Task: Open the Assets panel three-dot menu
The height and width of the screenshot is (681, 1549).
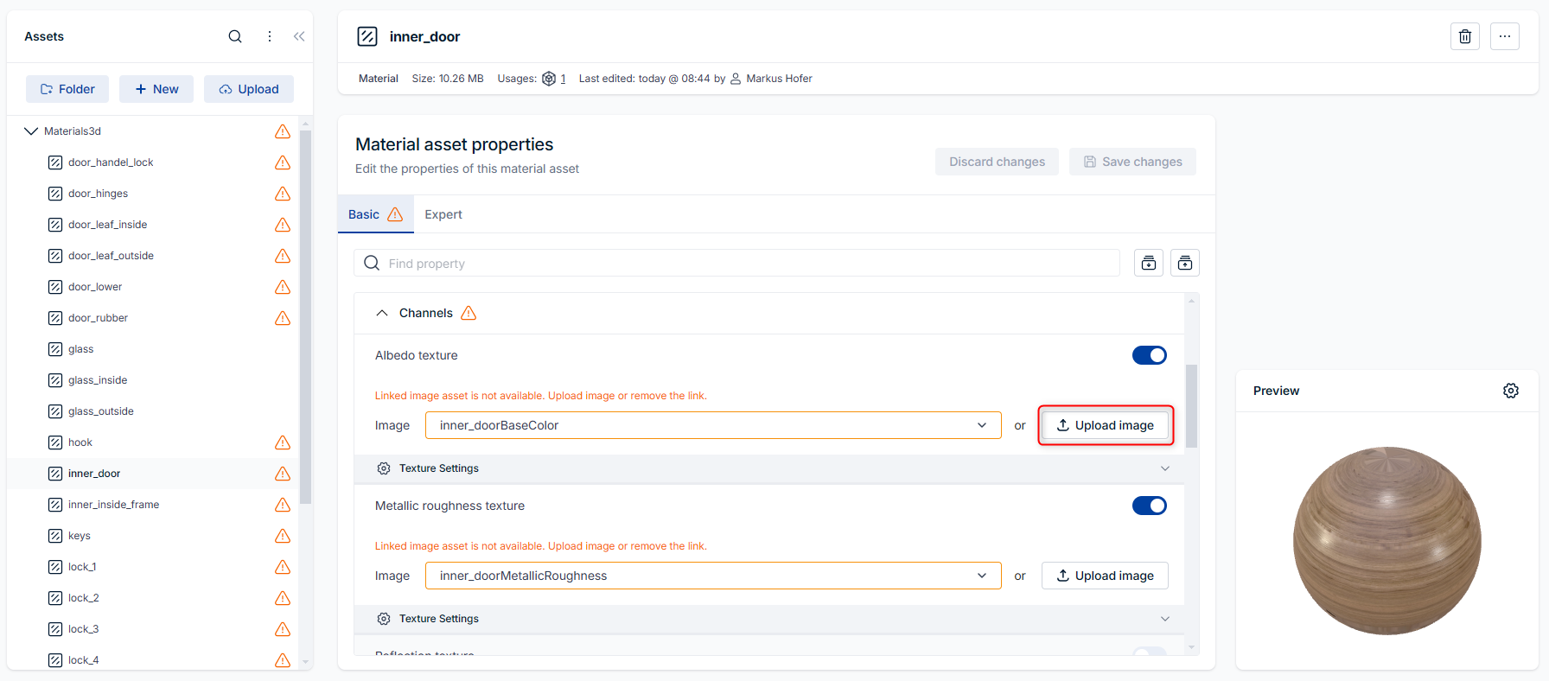Action: pos(270,36)
